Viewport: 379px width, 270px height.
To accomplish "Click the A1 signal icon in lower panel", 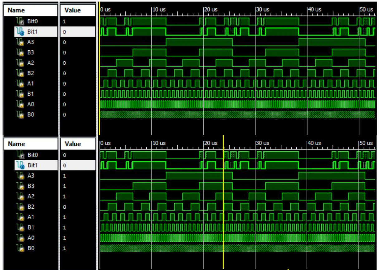I will coord(20,217).
